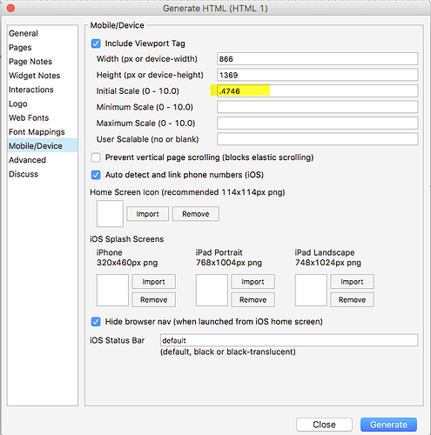Click the iPad Landscape splash preview box

pos(311,291)
